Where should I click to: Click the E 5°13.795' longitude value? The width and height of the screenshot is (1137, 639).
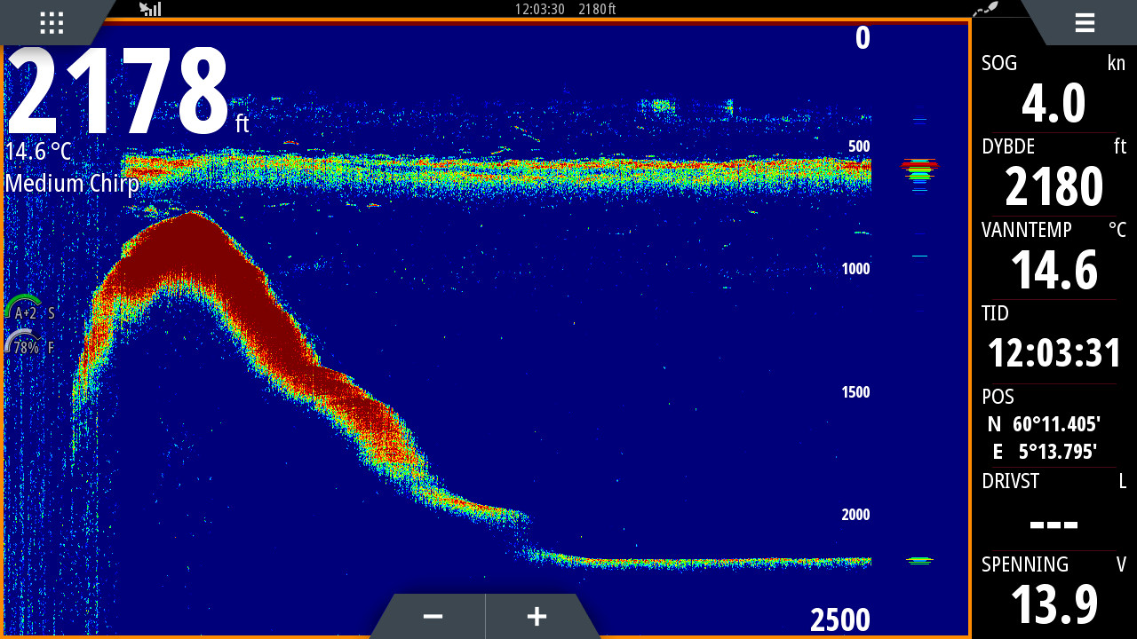coord(1044,452)
